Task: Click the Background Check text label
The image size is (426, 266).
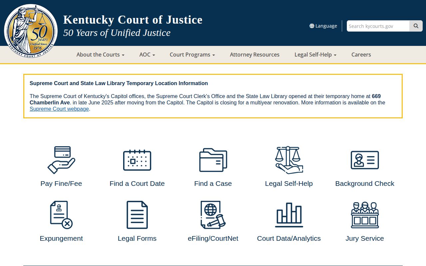Action: [365, 184]
